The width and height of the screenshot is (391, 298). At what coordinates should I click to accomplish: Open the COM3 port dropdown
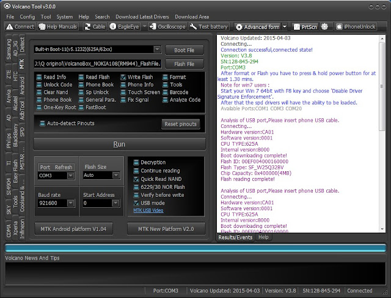point(71,176)
